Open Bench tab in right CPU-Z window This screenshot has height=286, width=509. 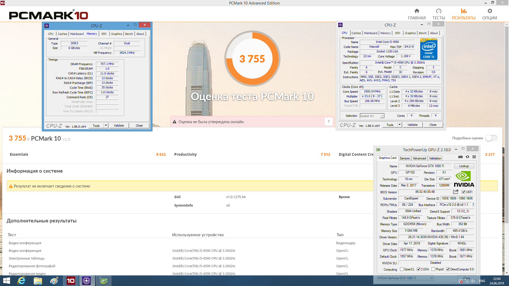click(x=423, y=33)
